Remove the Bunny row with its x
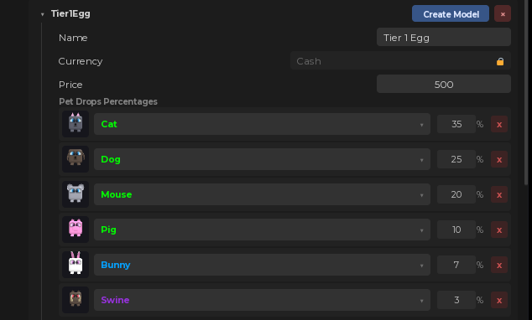This screenshot has width=532, height=320. pyautogui.click(x=499, y=265)
